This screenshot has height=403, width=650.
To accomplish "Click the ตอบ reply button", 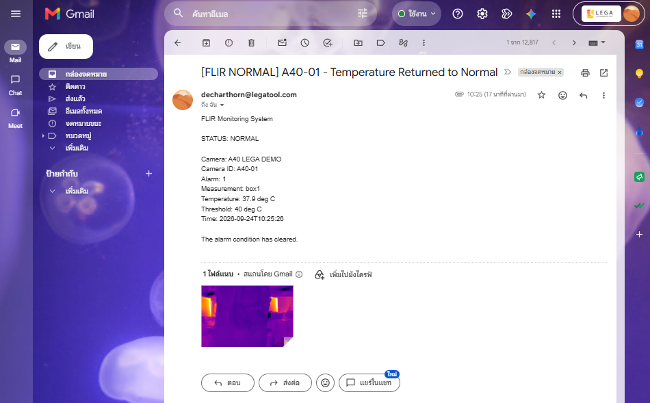I will click(x=228, y=382).
